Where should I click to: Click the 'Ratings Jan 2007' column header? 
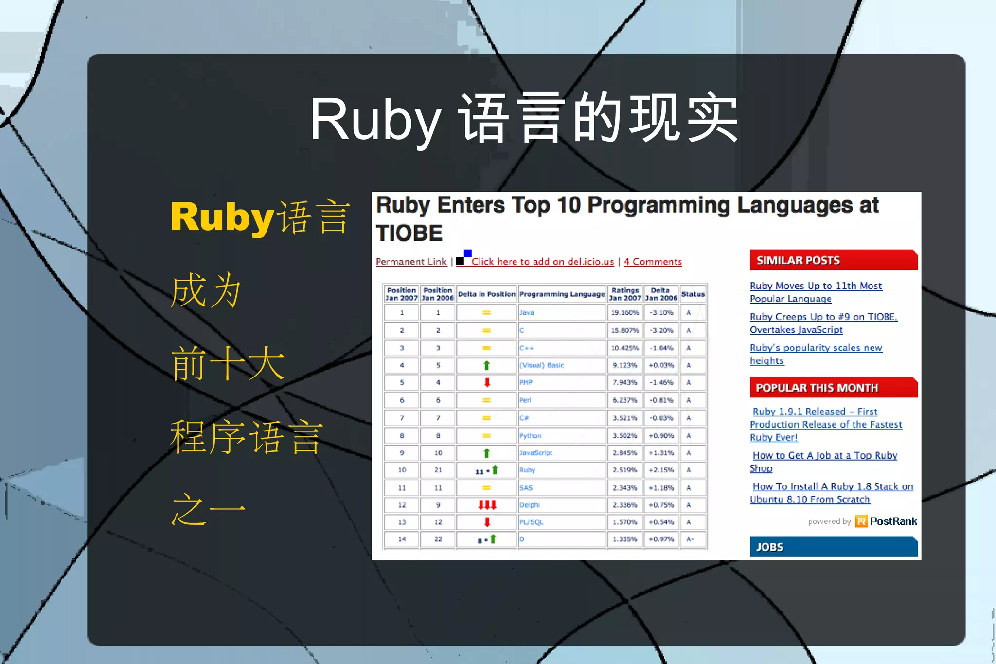pyautogui.click(x=625, y=294)
